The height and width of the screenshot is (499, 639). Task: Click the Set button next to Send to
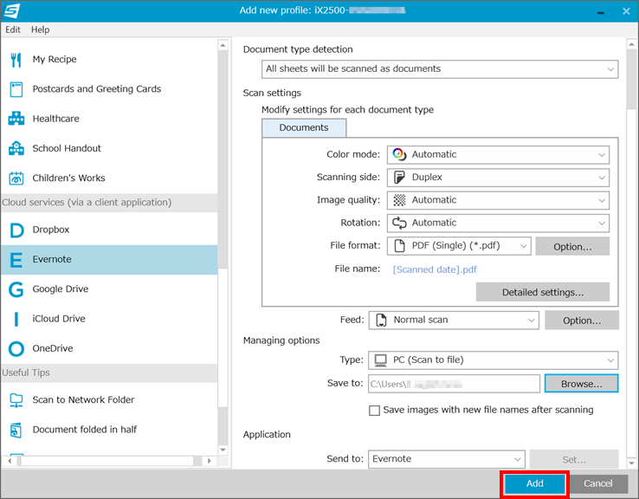[574, 460]
